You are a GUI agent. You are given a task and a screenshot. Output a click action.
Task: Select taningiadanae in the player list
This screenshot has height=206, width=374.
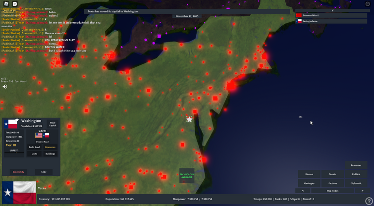[331, 21]
